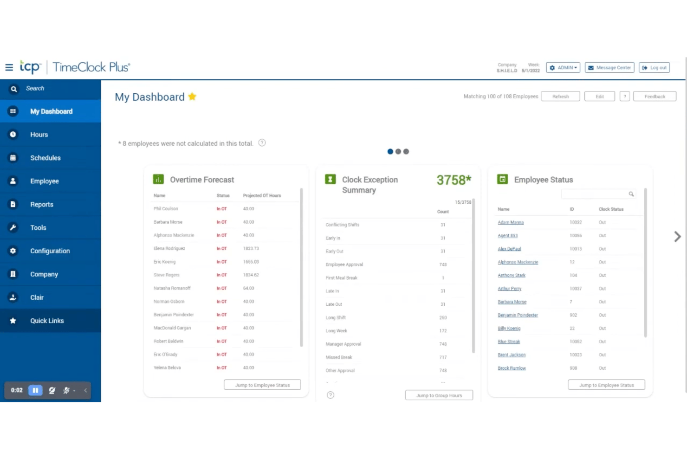Click the Edit dashboard button

(x=600, y=97)
